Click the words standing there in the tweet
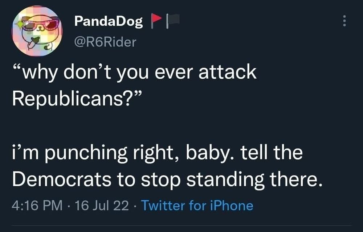Image resolution: width=363 pixels, height=232 pixels. click(255, 180)
